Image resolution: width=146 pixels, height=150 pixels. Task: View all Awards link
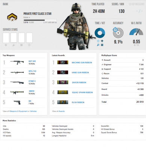62,111
